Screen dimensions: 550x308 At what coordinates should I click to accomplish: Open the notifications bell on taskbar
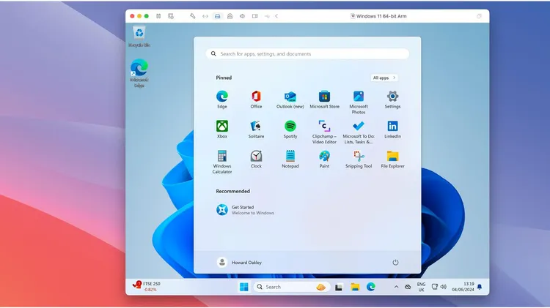point(480,287)
